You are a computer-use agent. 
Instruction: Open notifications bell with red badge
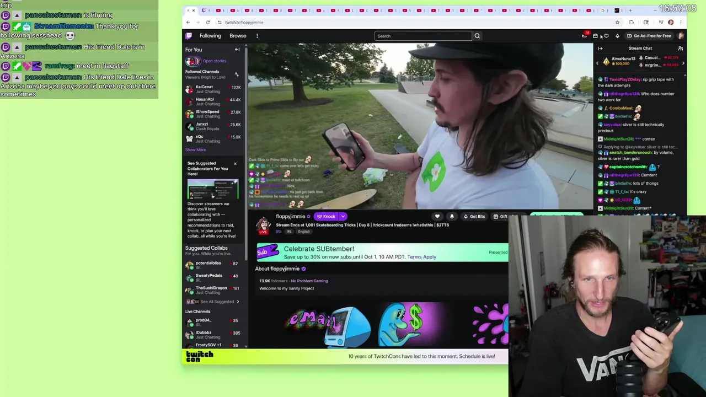pos(585,35)
